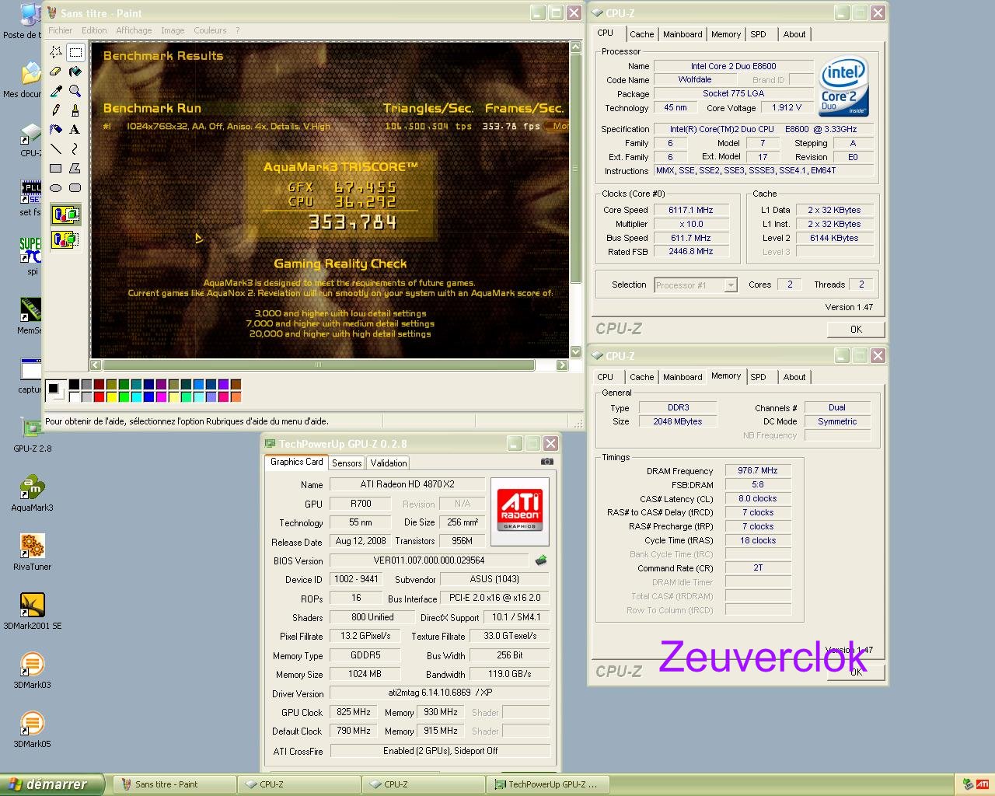Expand the Processor #1 selection dropdown
This screenshot has width=995, height=796.
[x=730, y=285]
